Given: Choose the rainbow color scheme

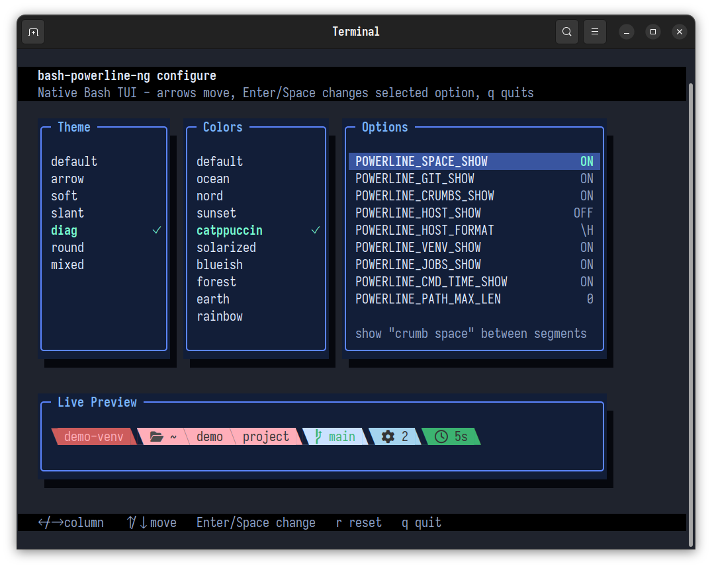Looking at the screenshot, I should [x=220, y=317].
